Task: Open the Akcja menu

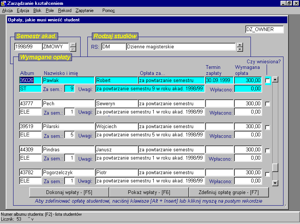Action: coord(7,10)
